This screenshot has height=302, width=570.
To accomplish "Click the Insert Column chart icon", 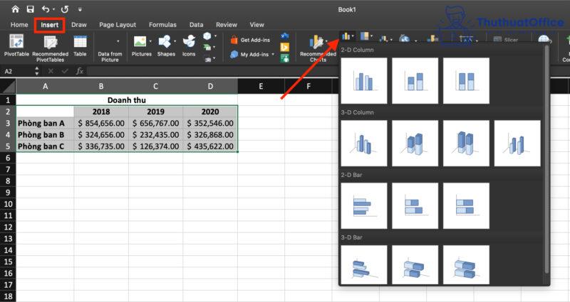I will point(346,36).
